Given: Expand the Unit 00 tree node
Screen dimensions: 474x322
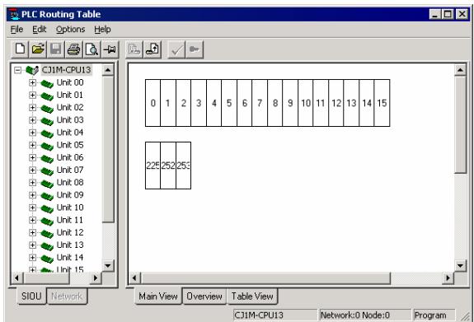Looking at the screenshot, I should 32,82.
